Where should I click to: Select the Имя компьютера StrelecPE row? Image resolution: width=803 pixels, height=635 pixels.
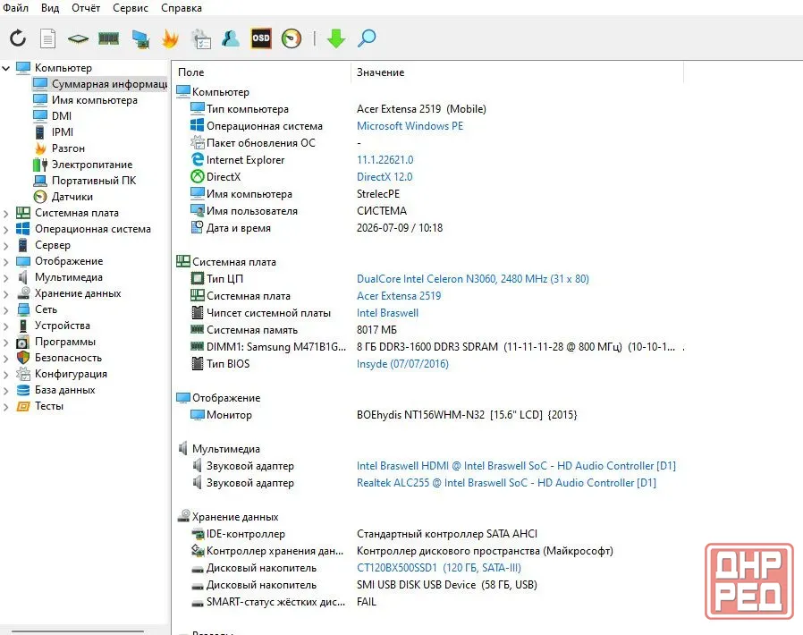429,194
